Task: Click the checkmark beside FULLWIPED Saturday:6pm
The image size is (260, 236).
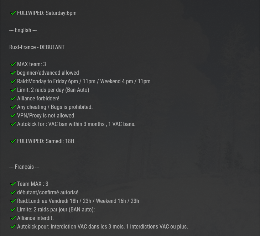Action: coord(13,13)
